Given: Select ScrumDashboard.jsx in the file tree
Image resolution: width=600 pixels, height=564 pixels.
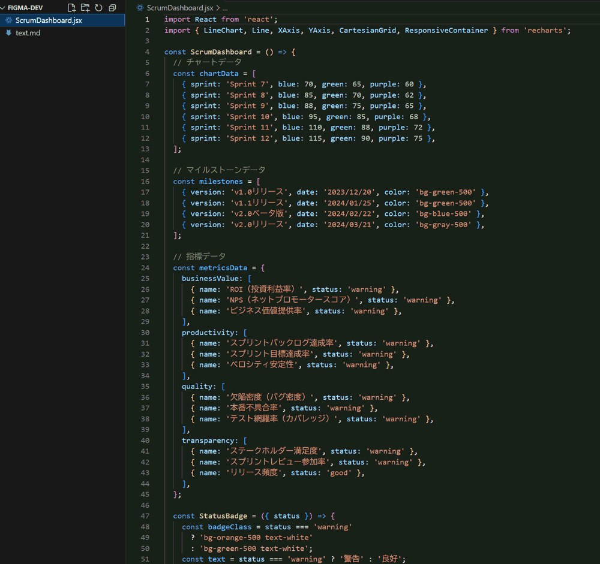Looking at the screenshot, I should (49, 20).
